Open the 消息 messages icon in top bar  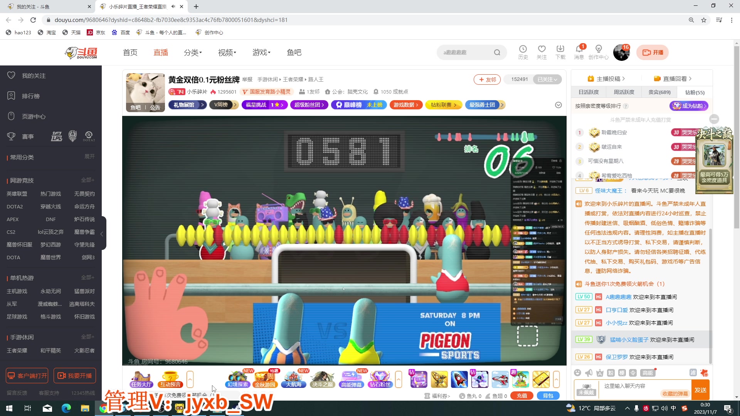click(x=579, y=50)
